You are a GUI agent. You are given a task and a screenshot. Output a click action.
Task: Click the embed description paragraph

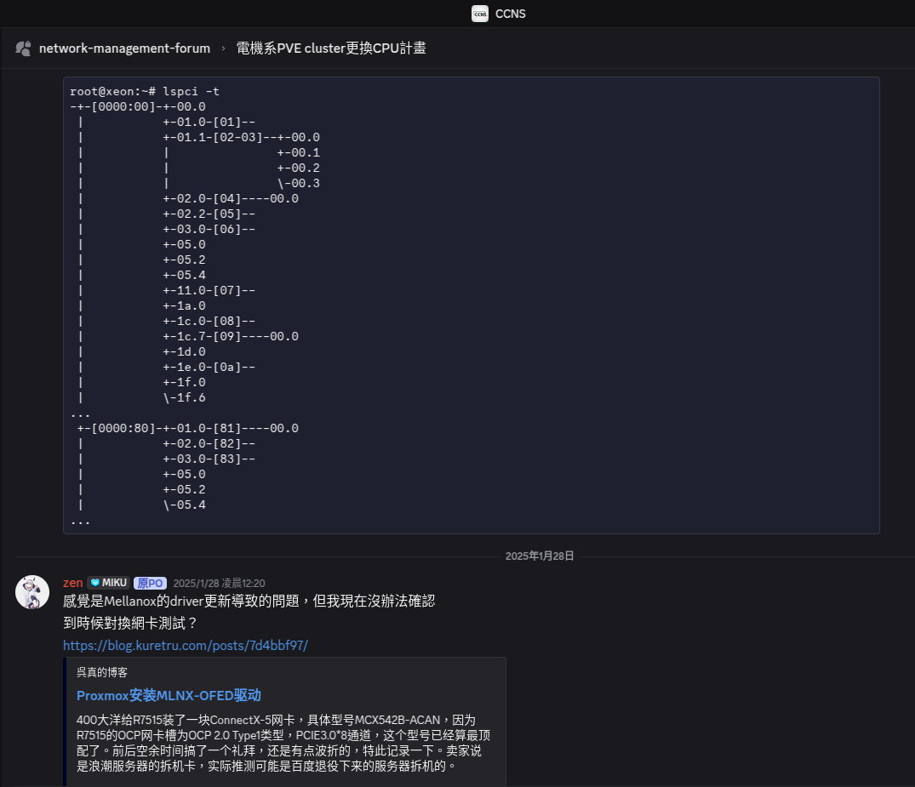pyautogui.click(x=283, y=742)
